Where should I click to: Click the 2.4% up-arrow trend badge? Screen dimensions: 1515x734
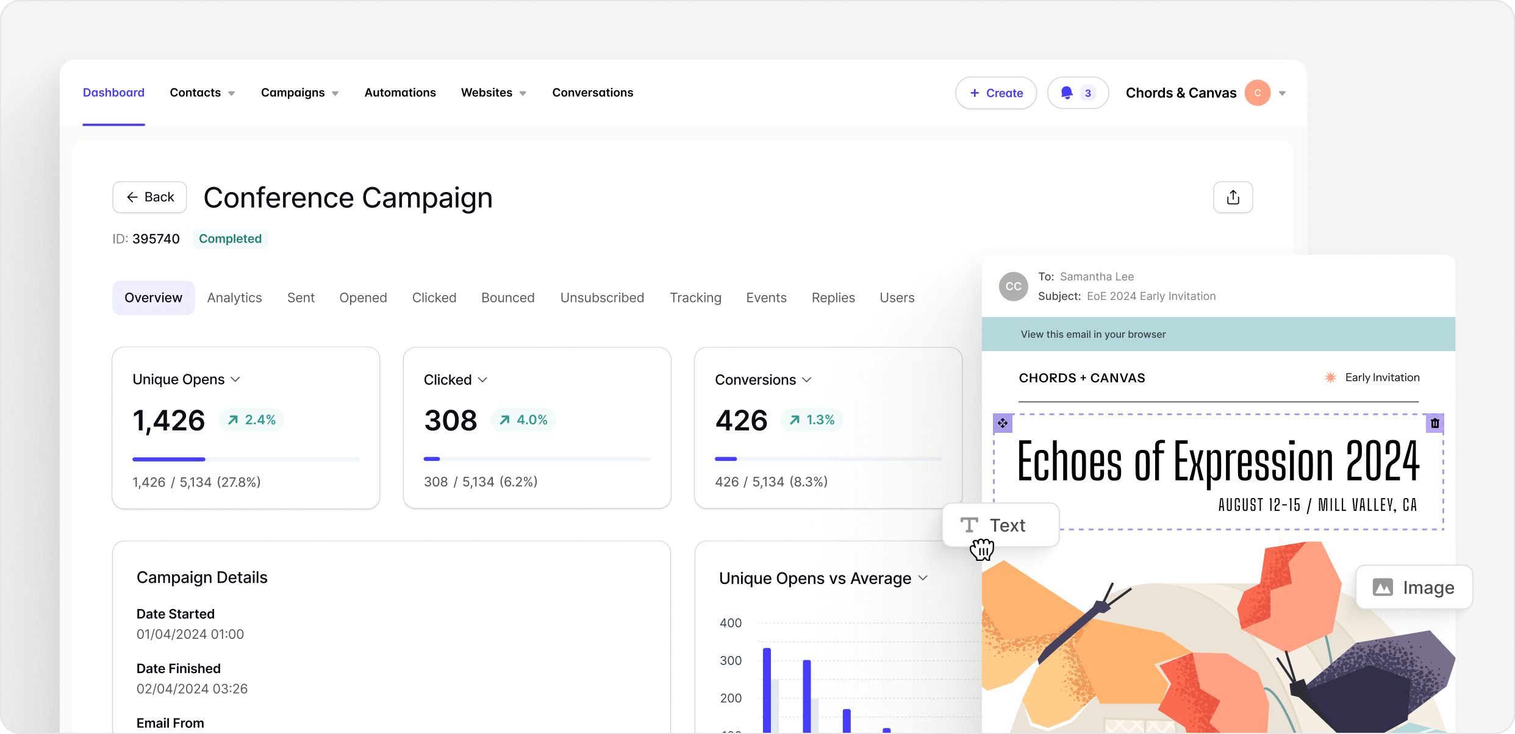[251, 420]
